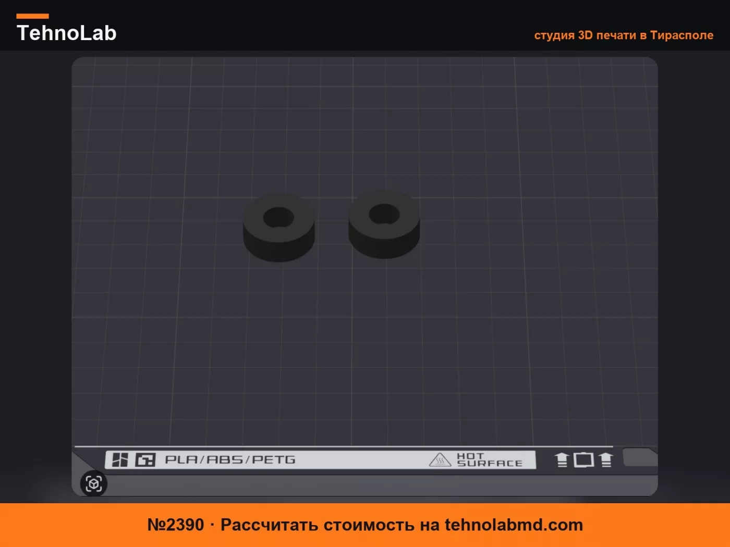Click the Bambu logo icon on plate label

click(x=120, y=459)
